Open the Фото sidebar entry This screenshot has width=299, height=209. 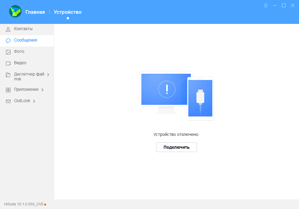click(x=27, y=52)
